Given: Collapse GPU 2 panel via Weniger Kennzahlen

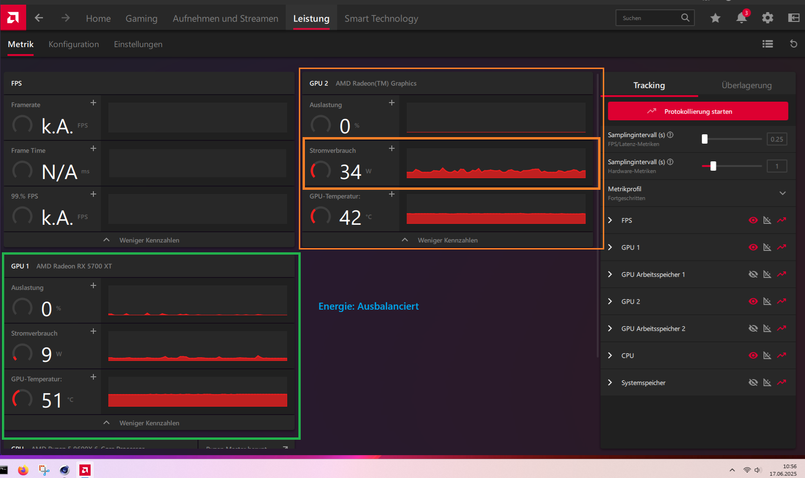Looking at the screenshot, I should tap(447, 240).
